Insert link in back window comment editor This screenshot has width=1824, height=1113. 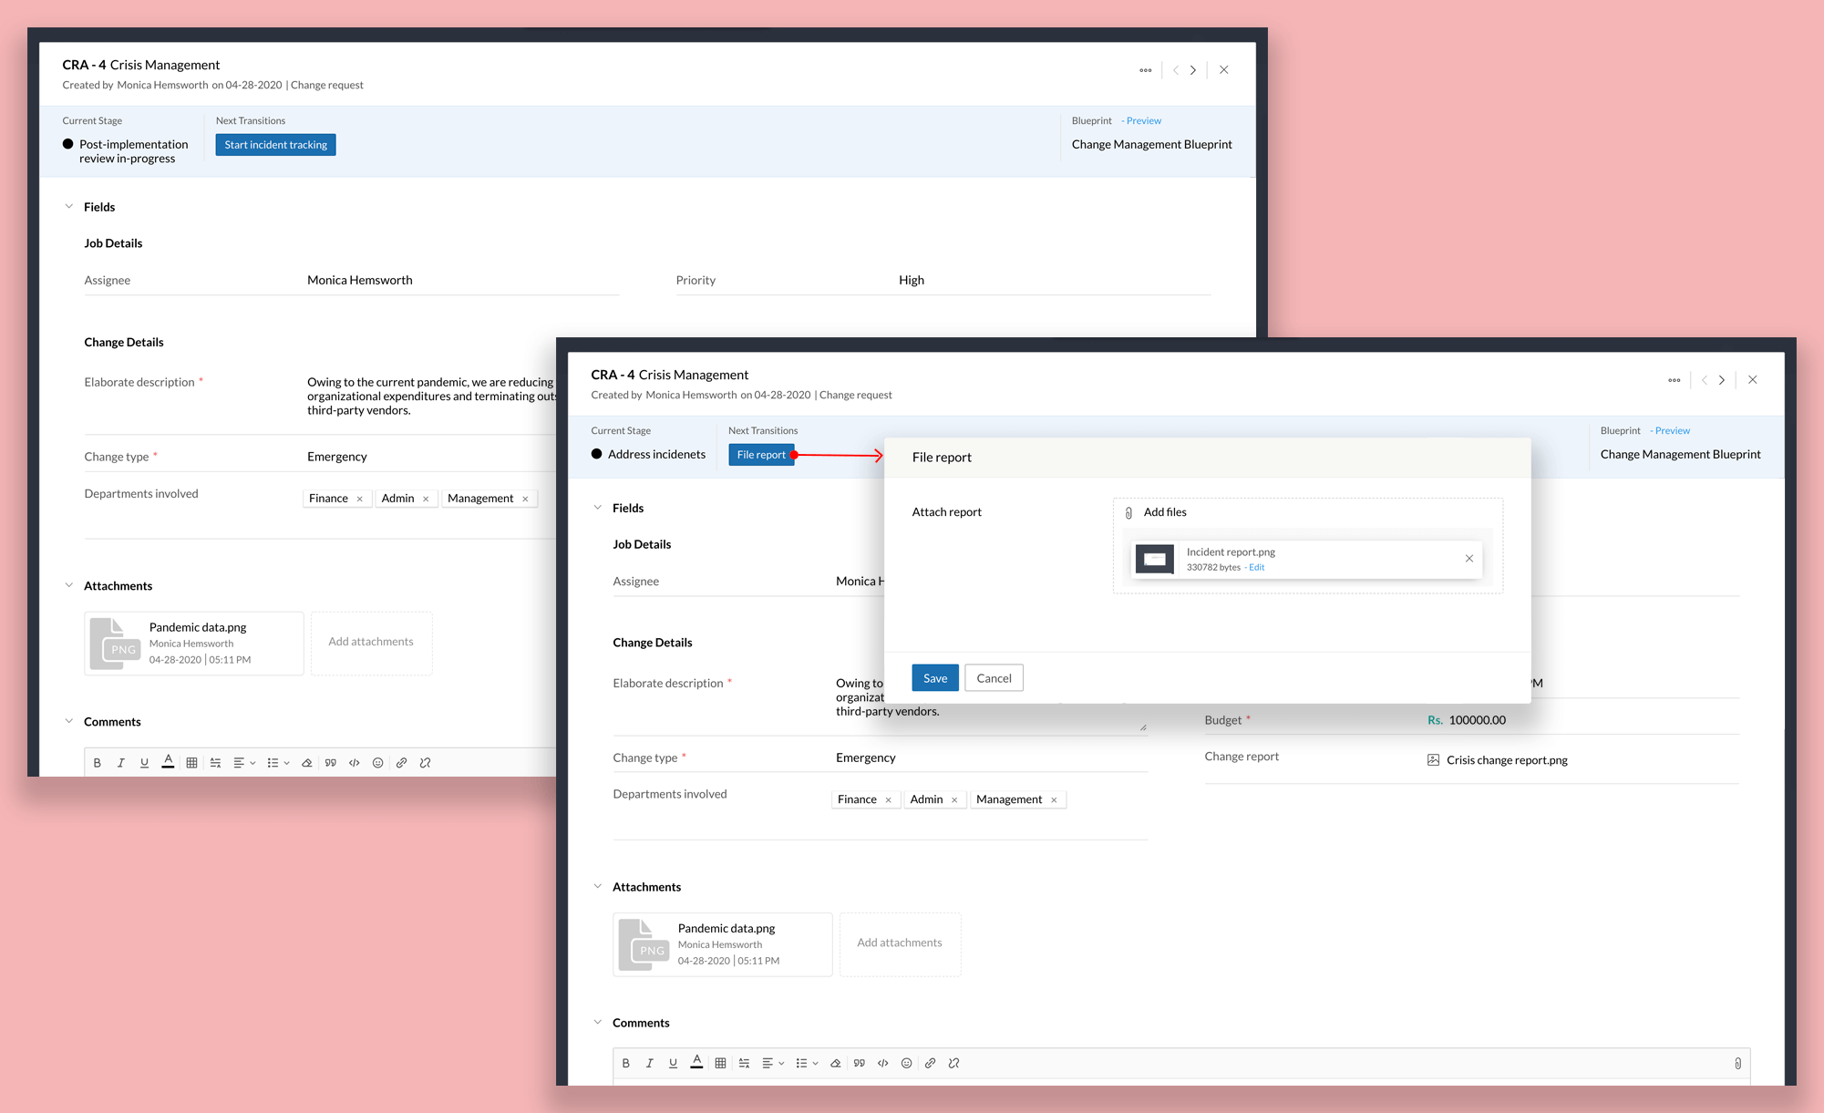(401, 763)
